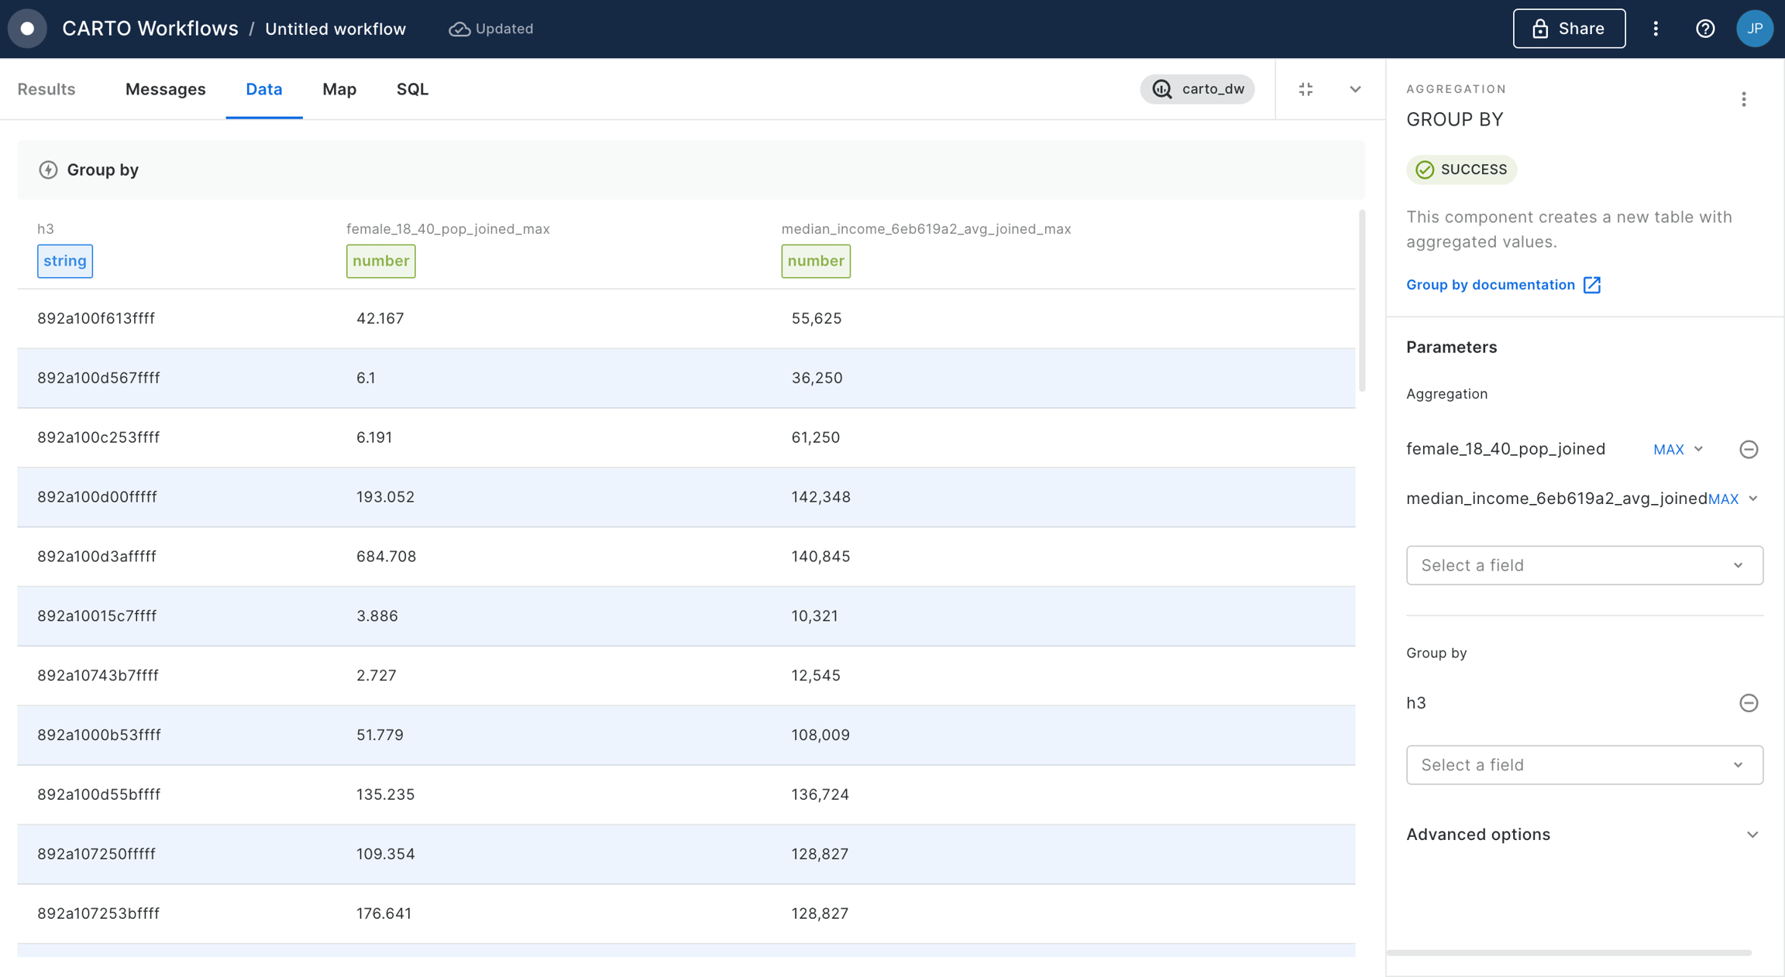Switch to the Map tab
1785x977 pixels.
coord(339,89)
